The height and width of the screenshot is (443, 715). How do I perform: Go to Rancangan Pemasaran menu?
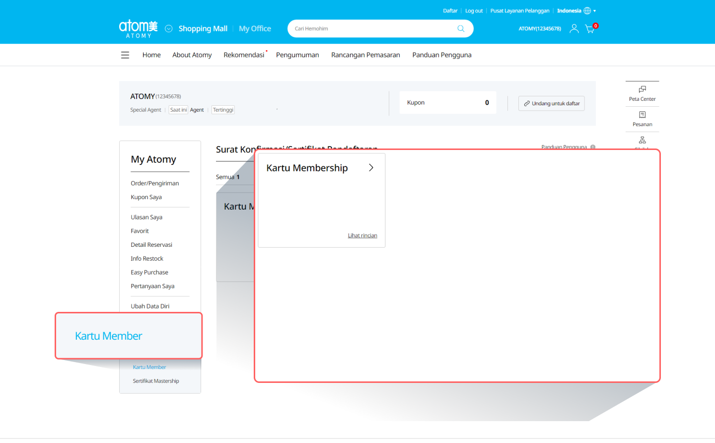pos(365,55)
